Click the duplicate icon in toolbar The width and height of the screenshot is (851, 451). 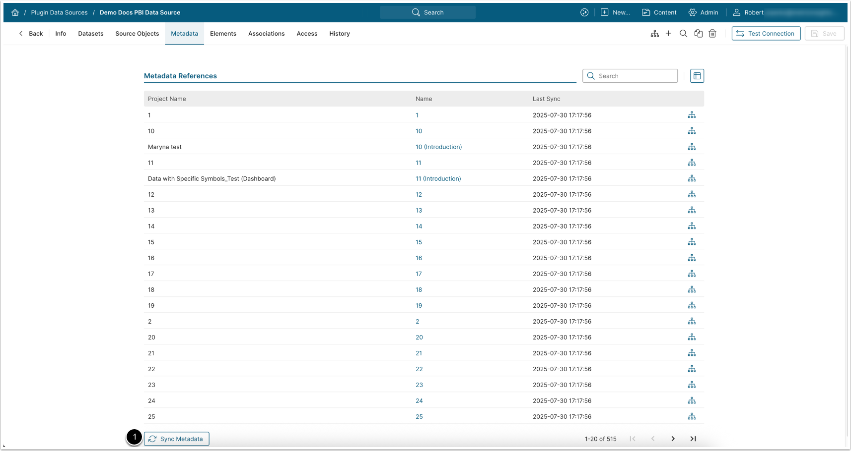(x=698, y=34)
